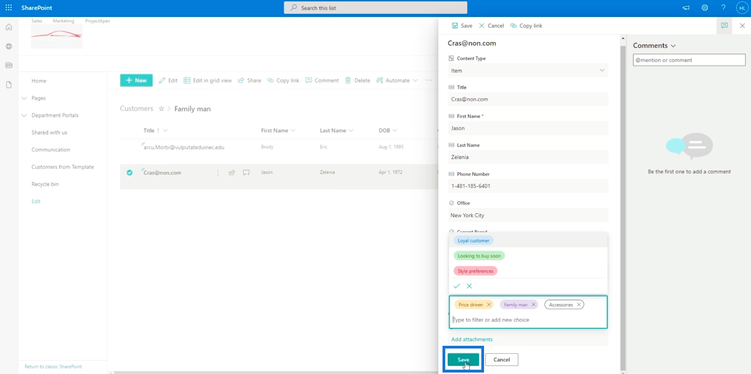
Task: Expand the Comments header chevron
Action: (673, 46)
